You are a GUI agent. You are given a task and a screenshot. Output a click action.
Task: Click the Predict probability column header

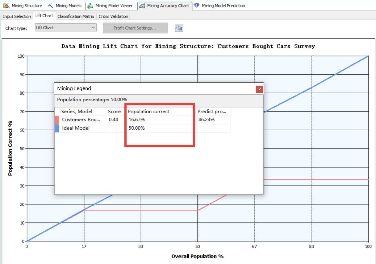tap(213, 112)
